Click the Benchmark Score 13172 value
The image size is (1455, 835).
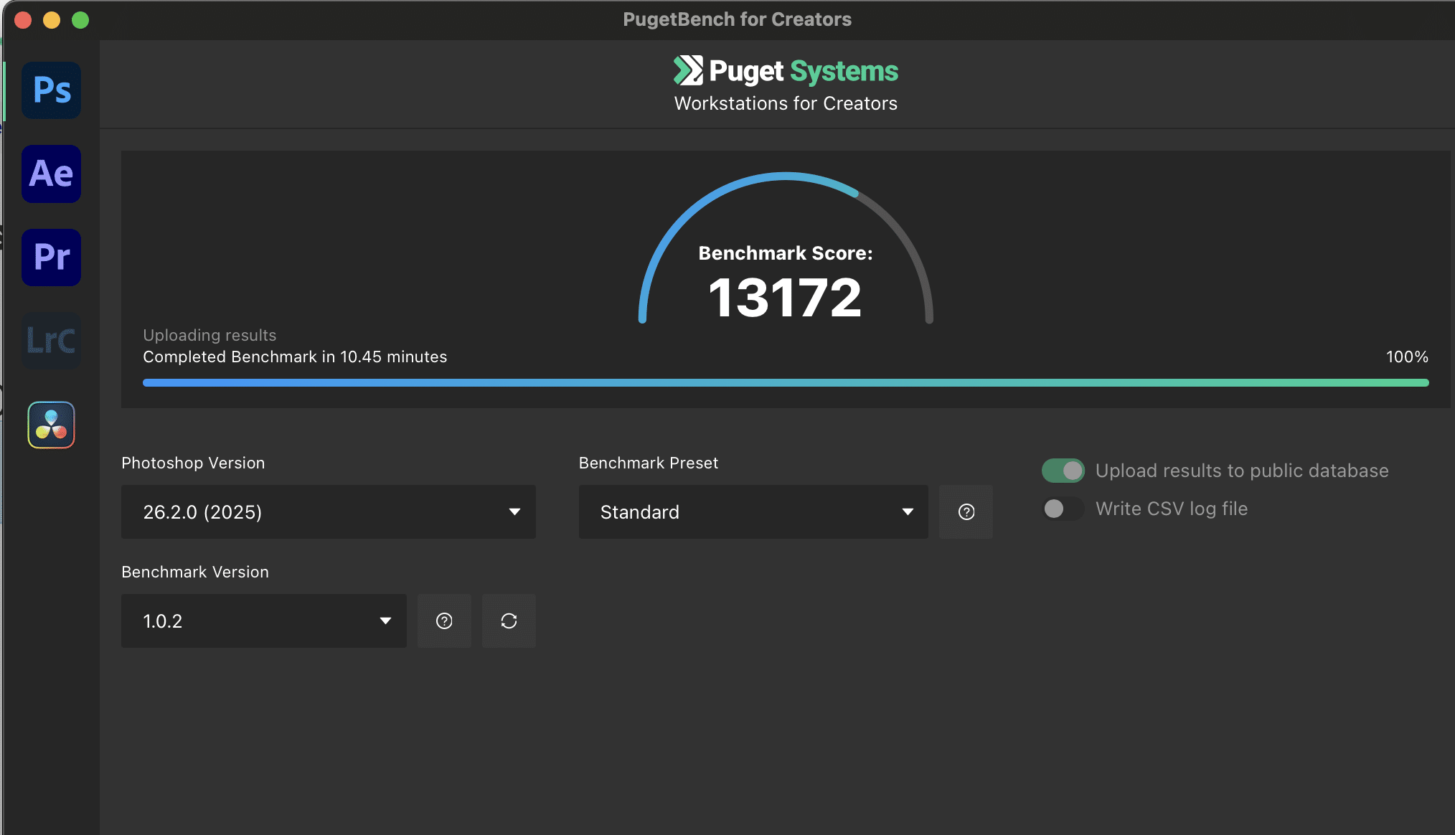pos(785,298)
